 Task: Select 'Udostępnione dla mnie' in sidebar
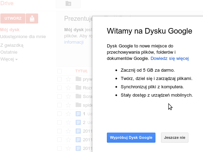click(23, 37)
